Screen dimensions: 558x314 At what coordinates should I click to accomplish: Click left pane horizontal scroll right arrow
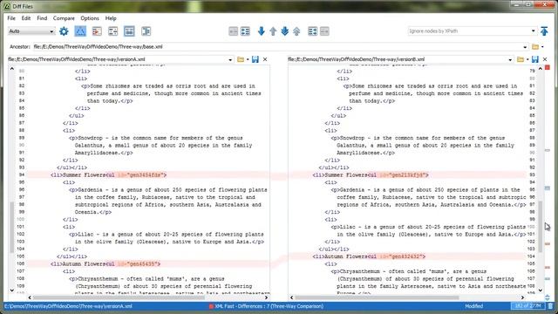(266, 297)
